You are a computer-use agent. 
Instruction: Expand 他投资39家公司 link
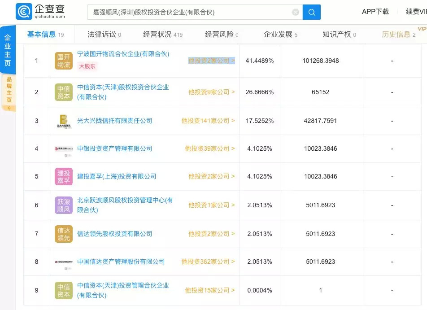pos(210,148)
